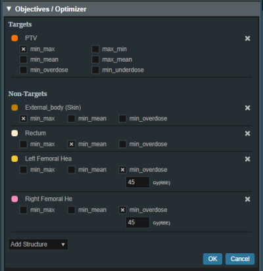This screenshot has width=263, height=271.
Task: Remove Left Femoral Head structure
Action: click(x=247, y=159)
